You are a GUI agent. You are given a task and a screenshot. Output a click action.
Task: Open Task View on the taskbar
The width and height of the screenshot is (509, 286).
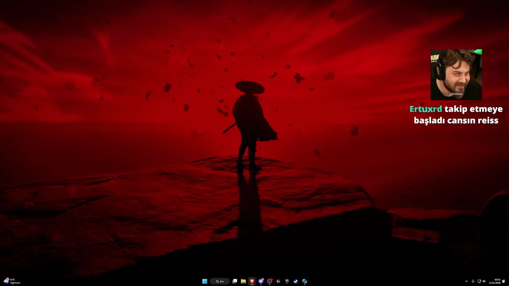235,281
